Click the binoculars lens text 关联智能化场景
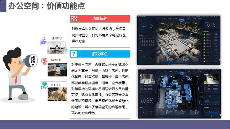 [33, 61]
